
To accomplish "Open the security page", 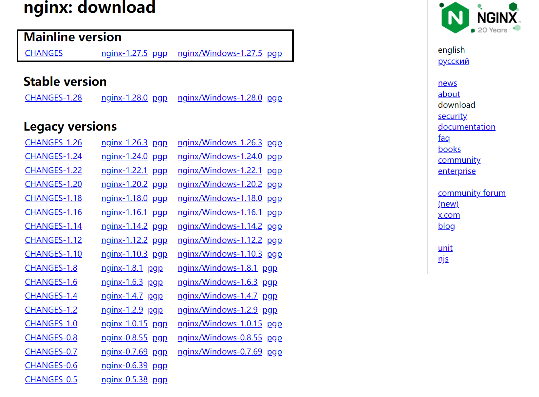I will pyautogui.click(x=453, y=116).
